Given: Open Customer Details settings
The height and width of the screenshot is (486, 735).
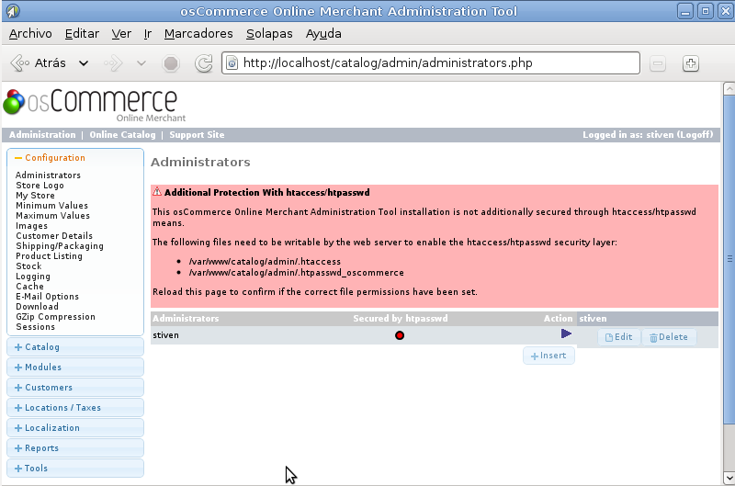Looking at the screenshot, I should (54, 236).
